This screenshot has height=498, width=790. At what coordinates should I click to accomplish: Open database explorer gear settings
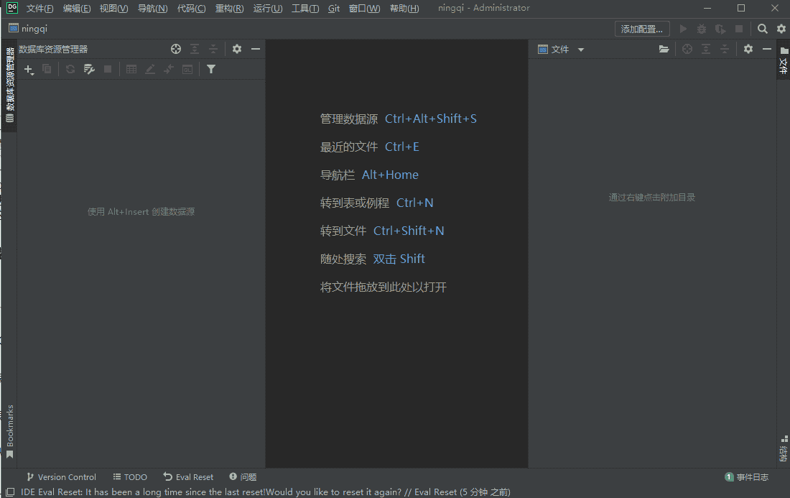coord(237,50)
